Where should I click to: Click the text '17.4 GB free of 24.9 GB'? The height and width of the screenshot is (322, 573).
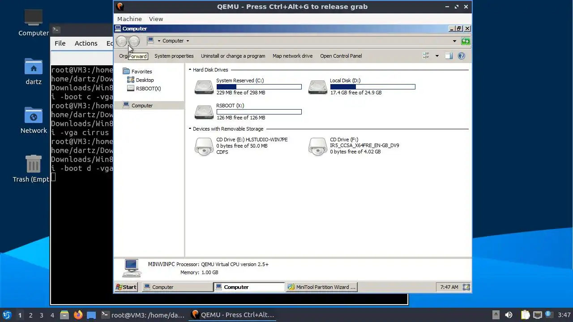356,93
